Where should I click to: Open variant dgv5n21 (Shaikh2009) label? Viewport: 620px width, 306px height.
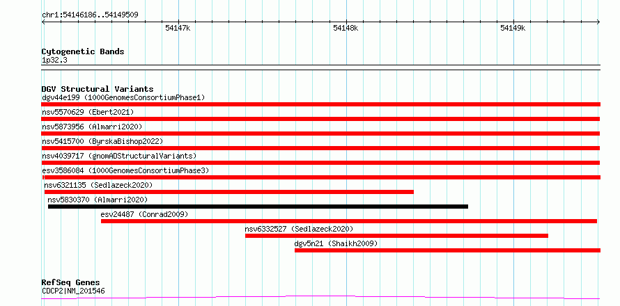[x=336, y=243]
